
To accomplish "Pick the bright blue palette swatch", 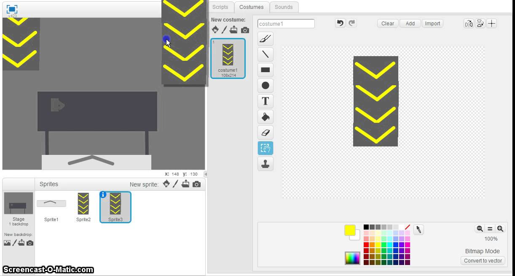I will (396, 245).
